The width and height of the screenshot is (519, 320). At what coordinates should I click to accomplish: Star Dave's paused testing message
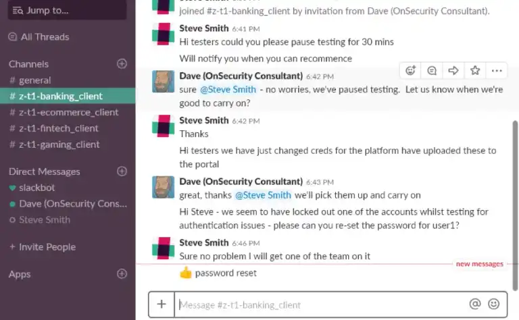[x=475, y=70]
